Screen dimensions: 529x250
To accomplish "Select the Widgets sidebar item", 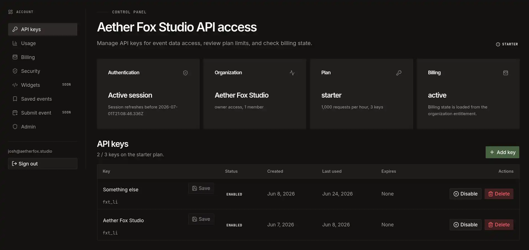I will [x=43, y=85].
